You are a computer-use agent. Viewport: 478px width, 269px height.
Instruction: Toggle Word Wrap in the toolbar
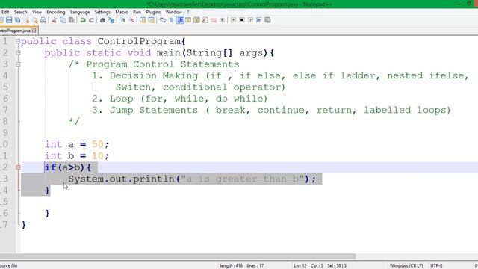[x=163, y=20]
